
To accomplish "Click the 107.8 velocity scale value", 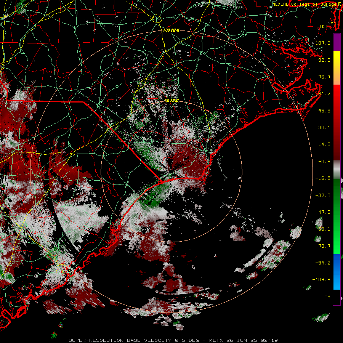I will click(x=323, y=43).
